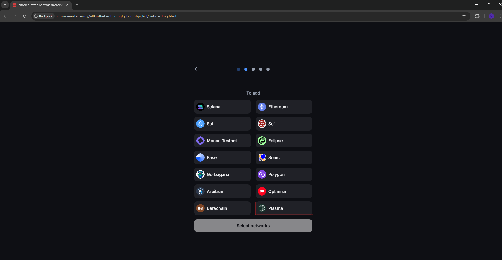
Task: Bookmark this page with the star icon
Action: point(464,16)
